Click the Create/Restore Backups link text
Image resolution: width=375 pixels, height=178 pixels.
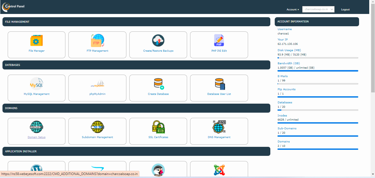(158, 51)
